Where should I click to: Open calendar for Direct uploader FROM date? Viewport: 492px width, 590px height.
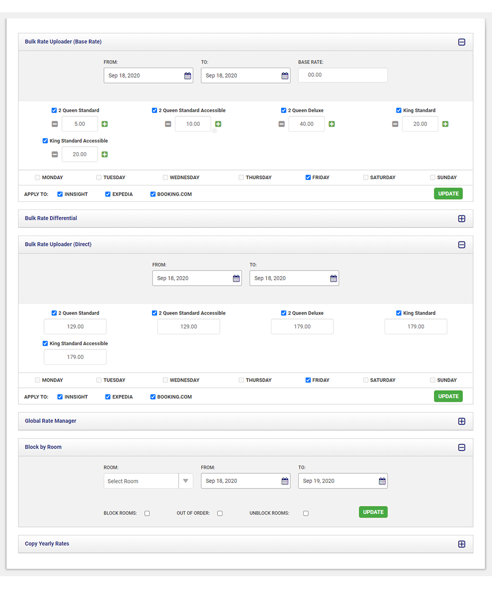[x=236, y=279]
